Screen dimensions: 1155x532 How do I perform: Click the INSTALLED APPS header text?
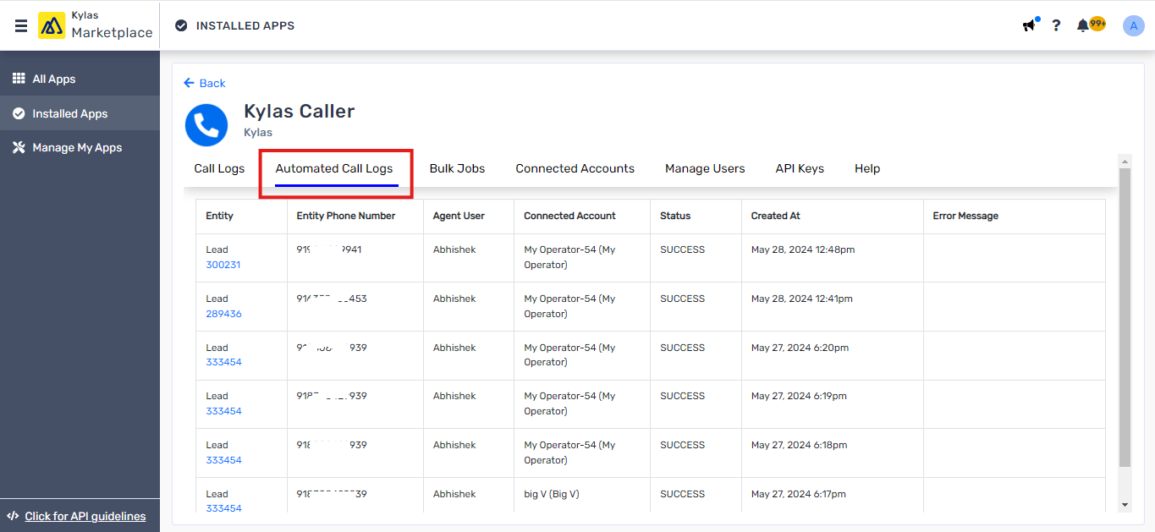(245, 25)
